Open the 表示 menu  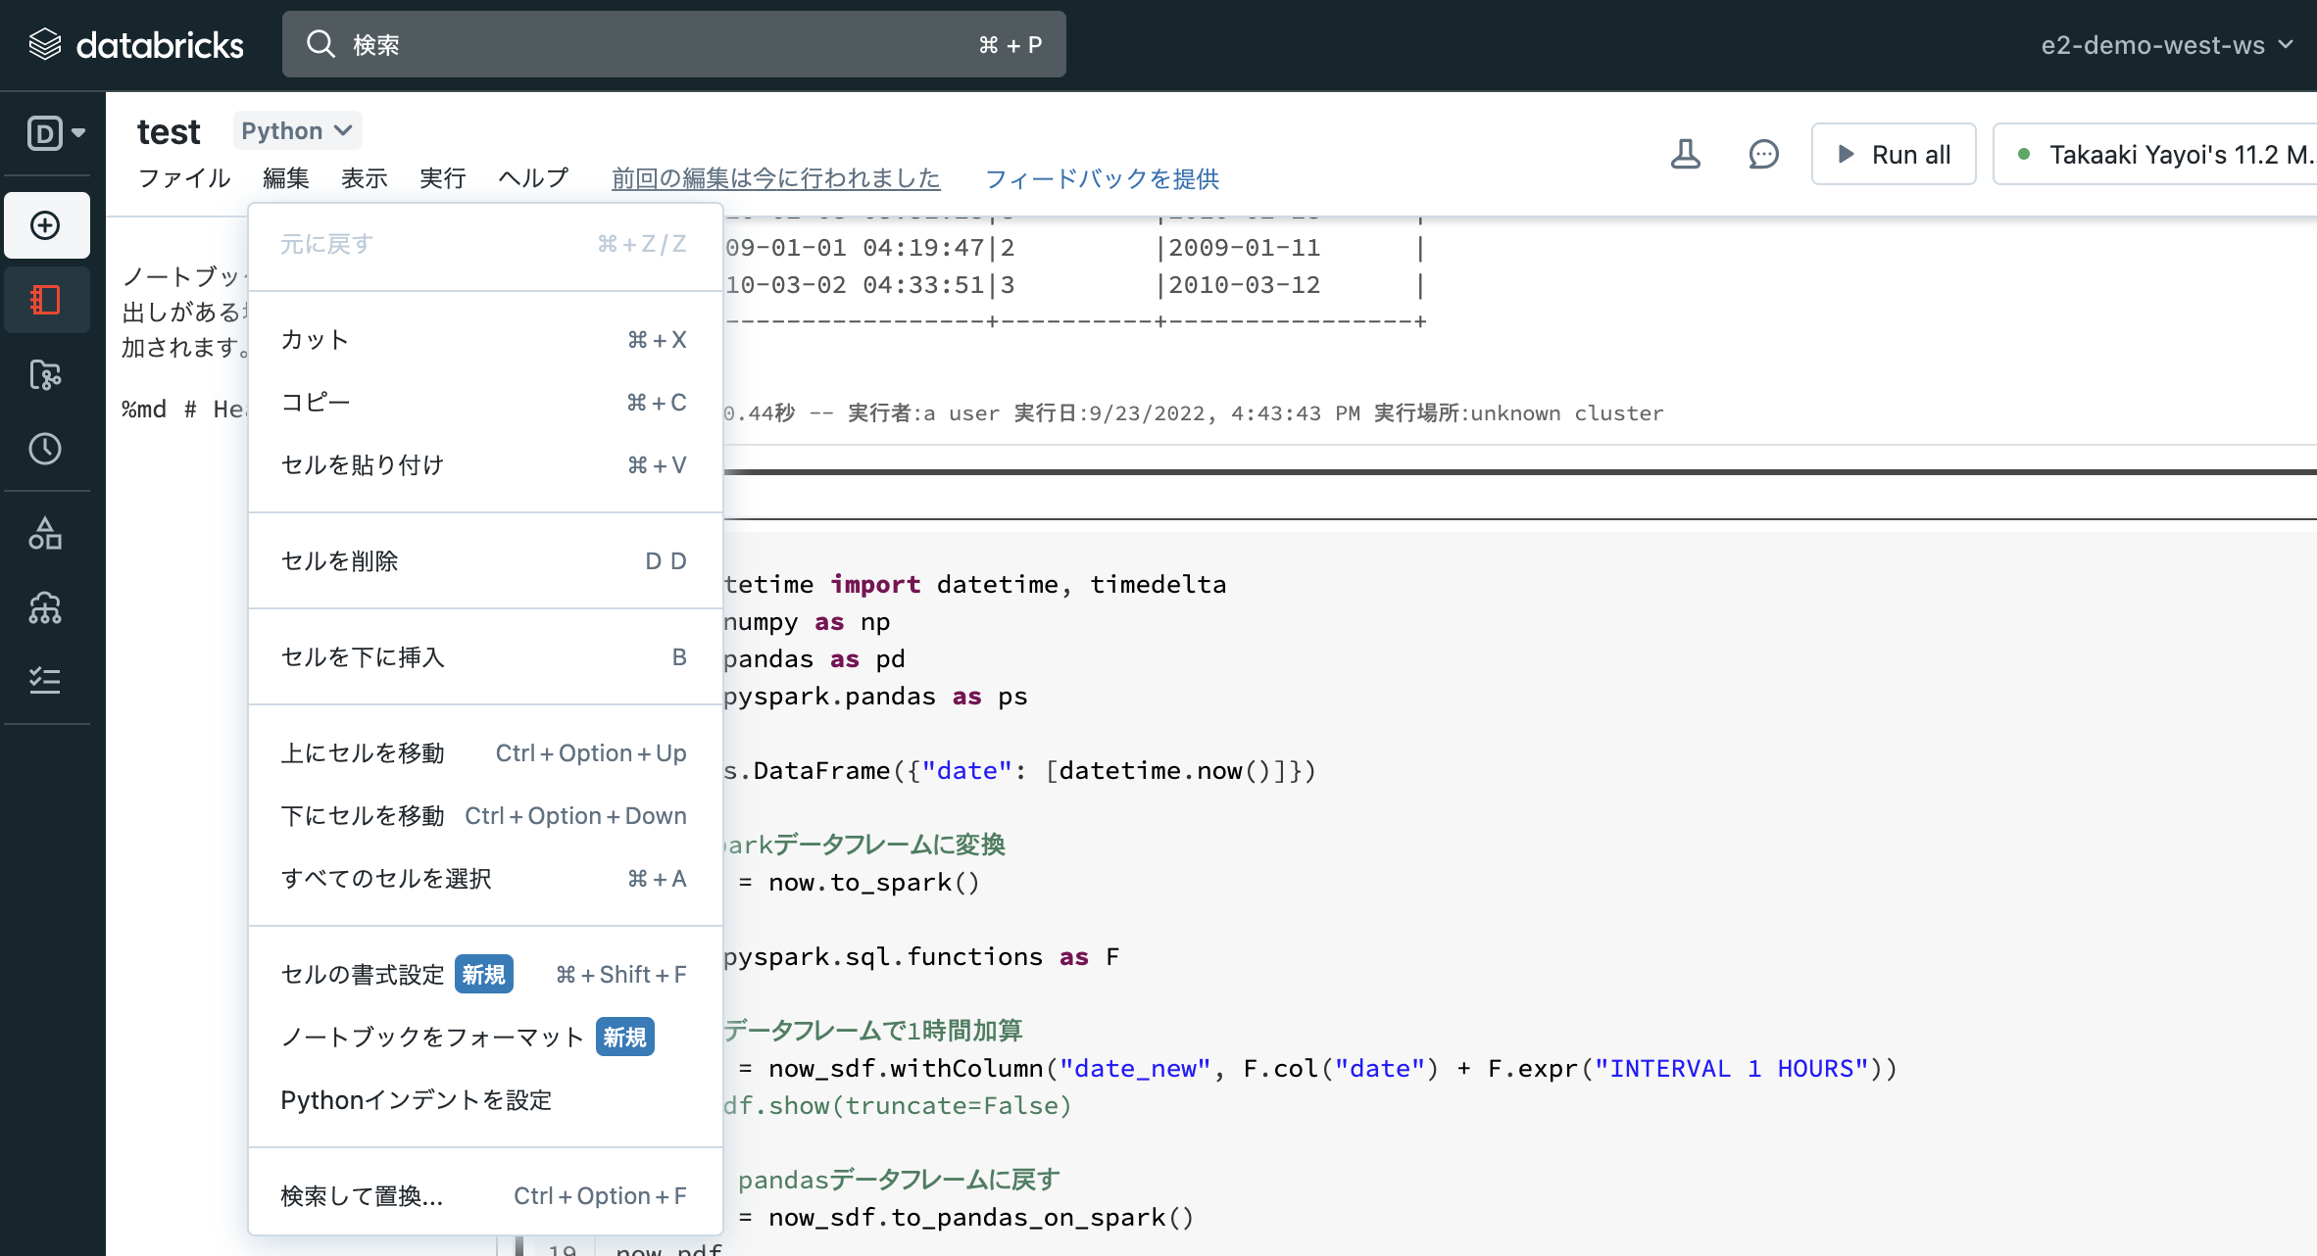[363, 178]
